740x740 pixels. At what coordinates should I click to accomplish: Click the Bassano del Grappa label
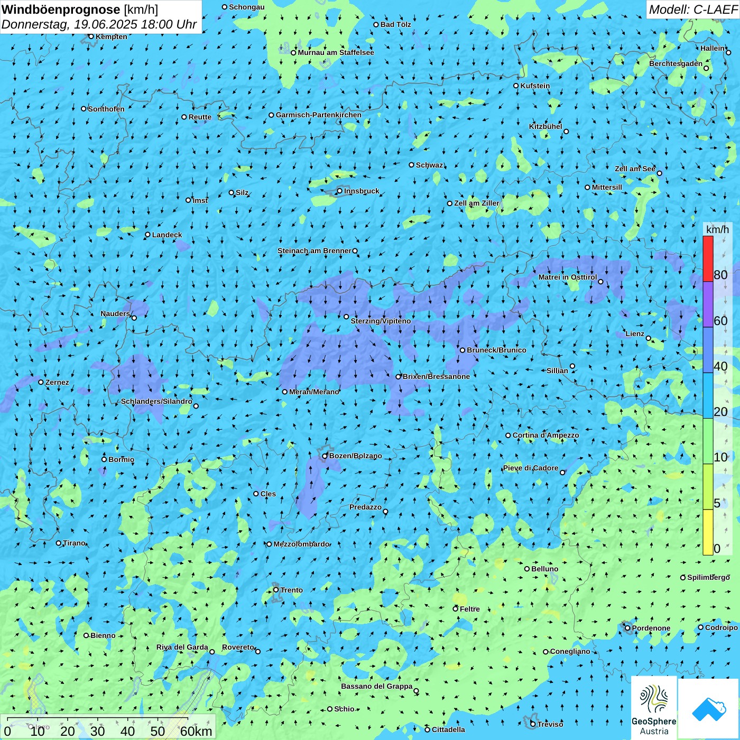pyautogui.click(x=376, y=686)
